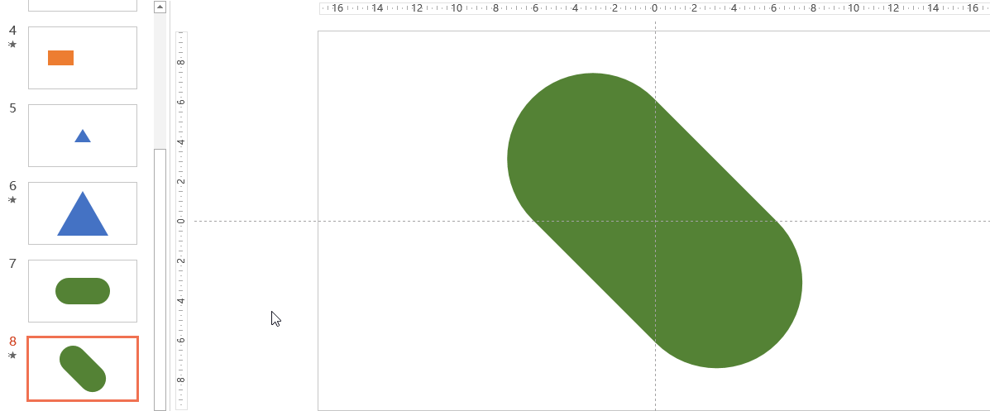Select slide 8 thumbnail with rotated green shape

tap(83, 369)
